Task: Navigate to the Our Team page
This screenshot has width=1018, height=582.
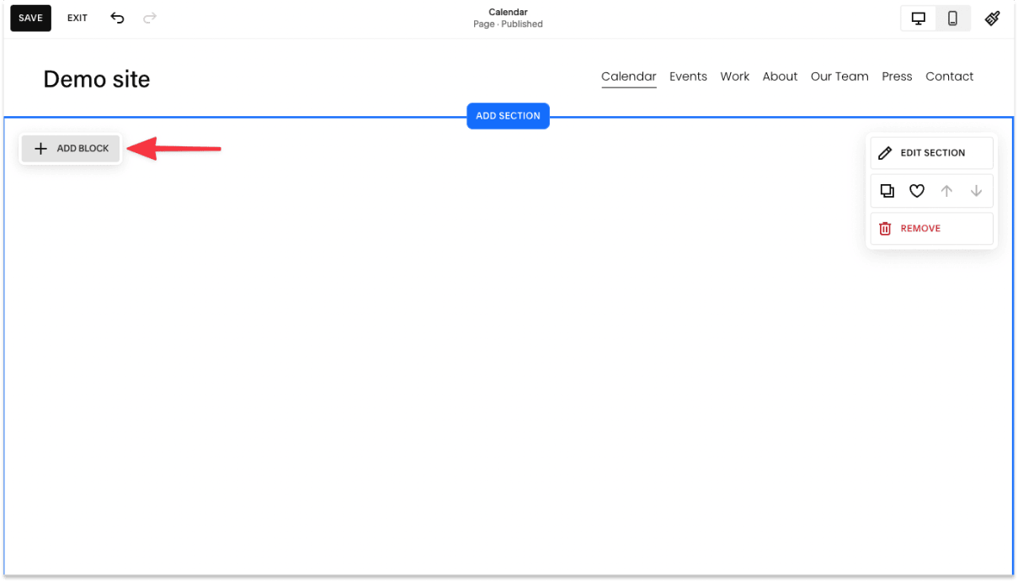Action: click(x=839, y=76)
